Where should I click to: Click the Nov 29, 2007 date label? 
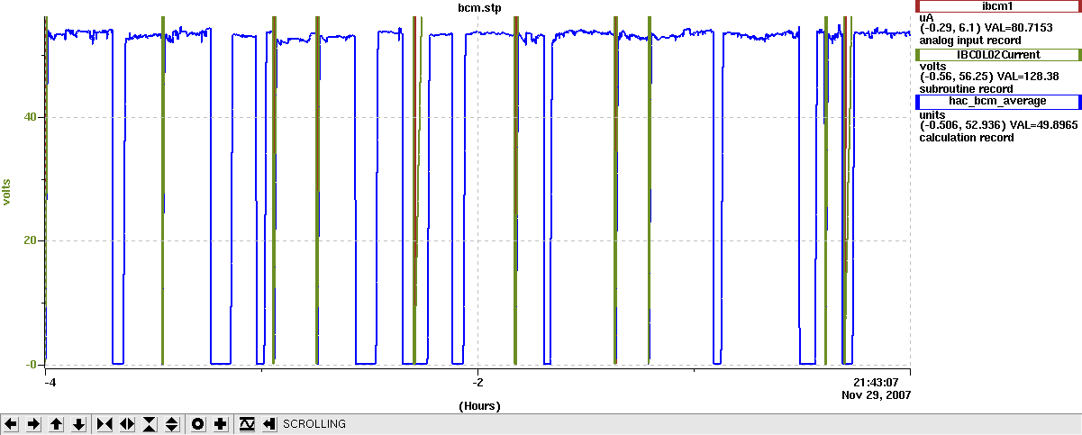pos(876,394)
